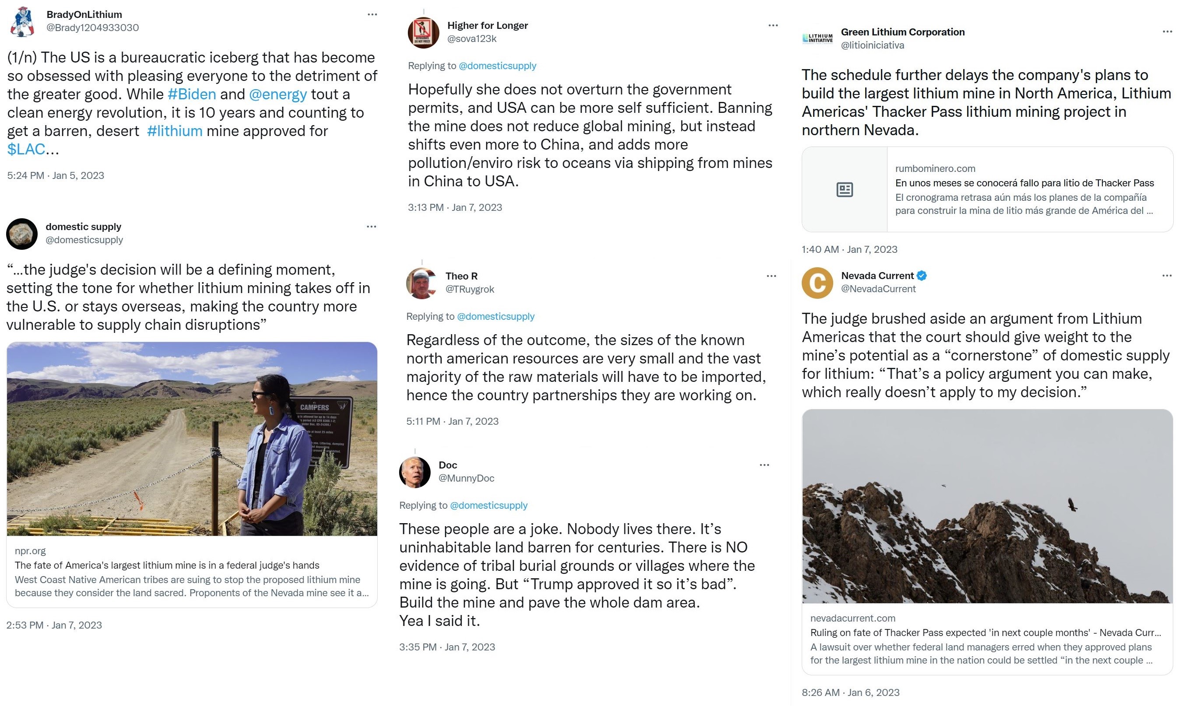The width and height of the screenshot is (1182, 706).
Task: Open Doc's profile avatar
Action: point(414,472)
